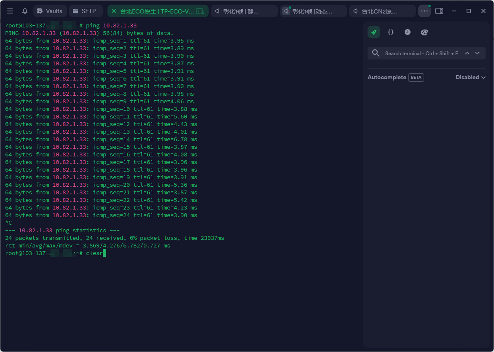This screenshot has width=494, height=352.
Task: Open the Vaults section
Action: coord(50,11)
